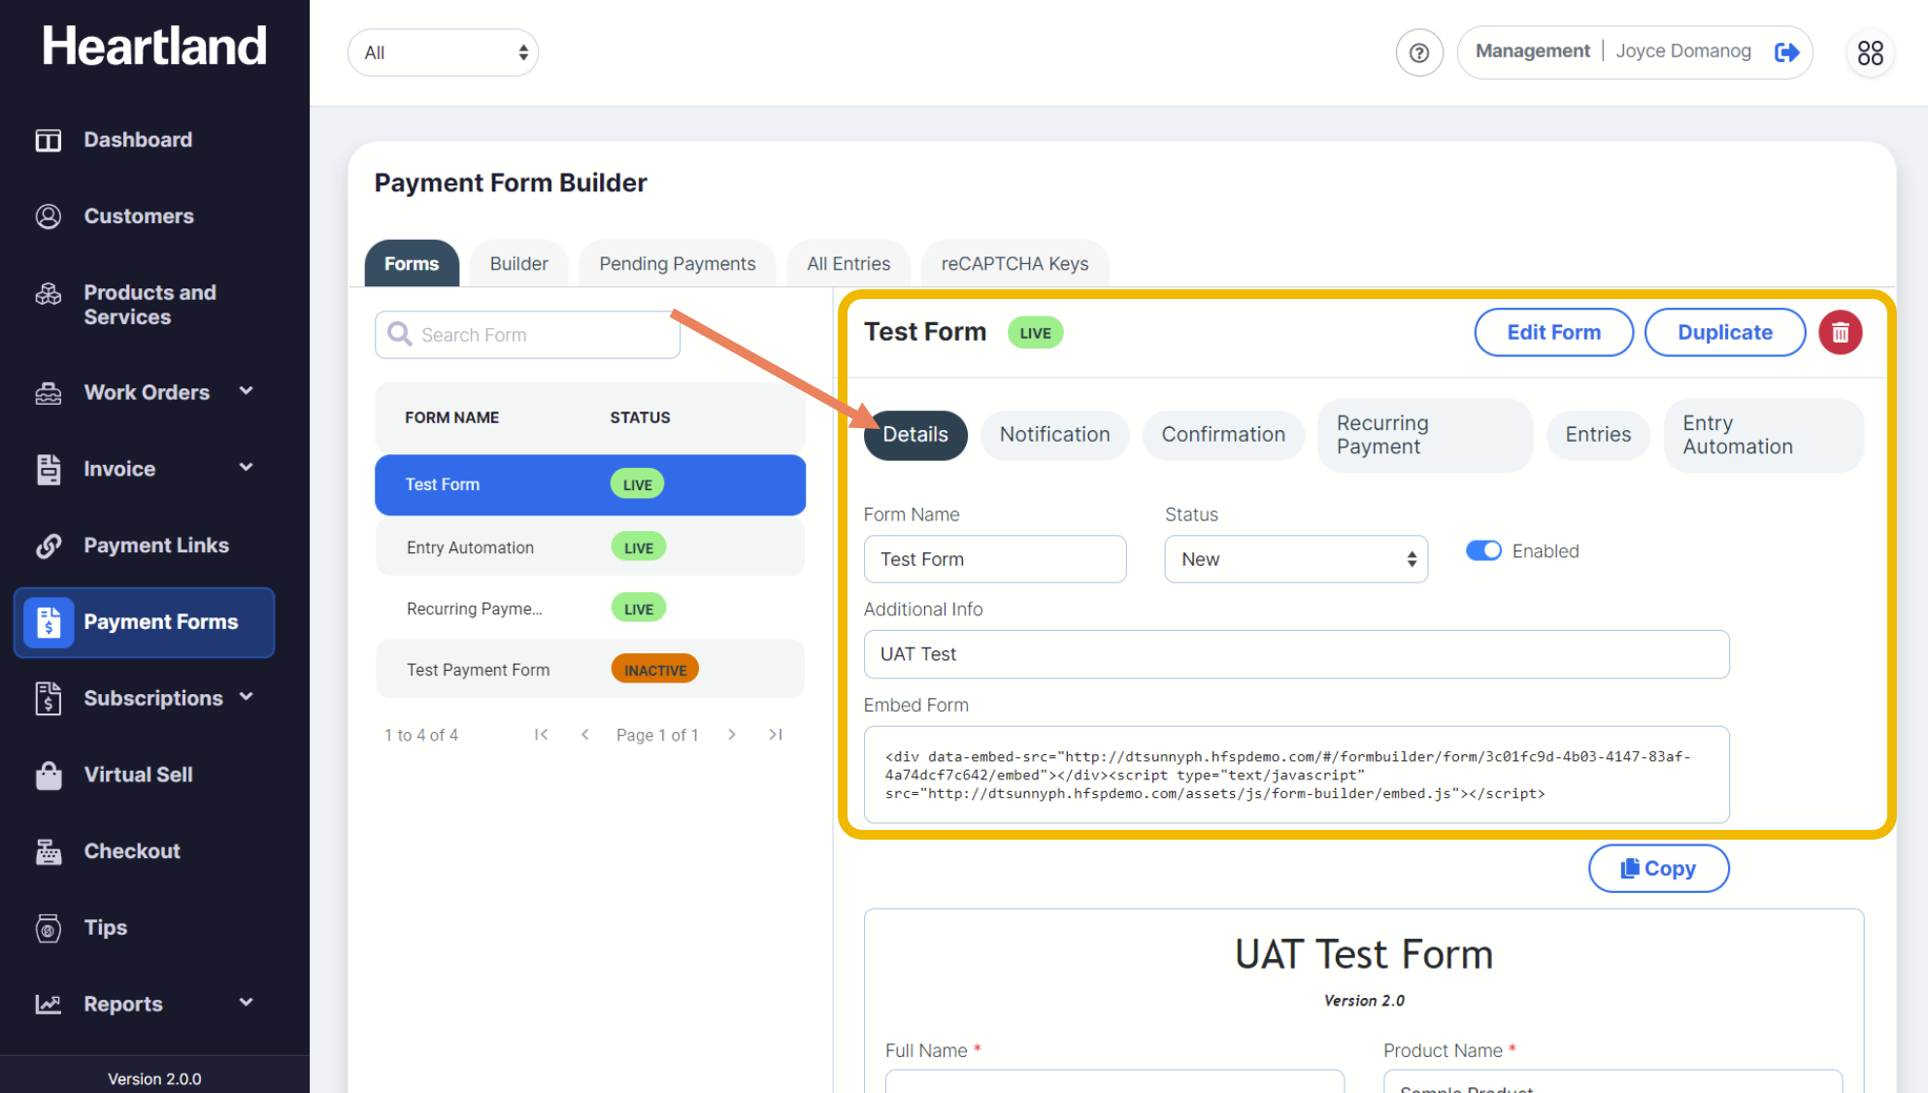Open the Entries tab
This screenshot has width=1928, height=1093.
[1598, 435]
